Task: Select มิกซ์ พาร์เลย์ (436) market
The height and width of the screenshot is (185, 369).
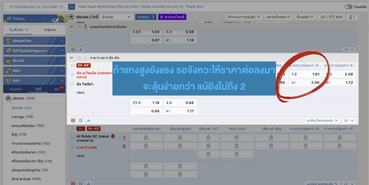Action: coord(26,179)
